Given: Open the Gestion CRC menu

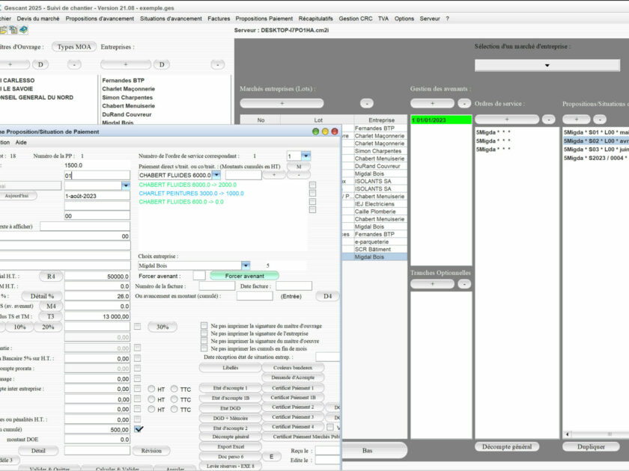Looking at the screenshot, I should coord(356,19).
